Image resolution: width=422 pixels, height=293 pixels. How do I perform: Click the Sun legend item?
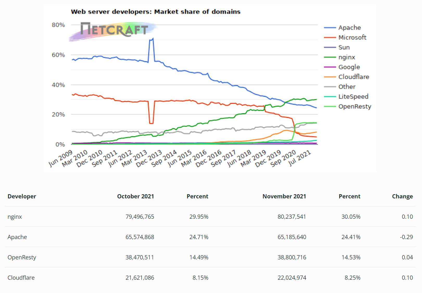(337, 47)
